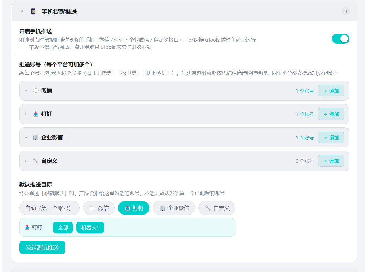The width and height of the screenshot is (365, 272).
Task: Click the 钉钉 icon in accounts list
Action: pyautogui.click(x=36, y=114)
